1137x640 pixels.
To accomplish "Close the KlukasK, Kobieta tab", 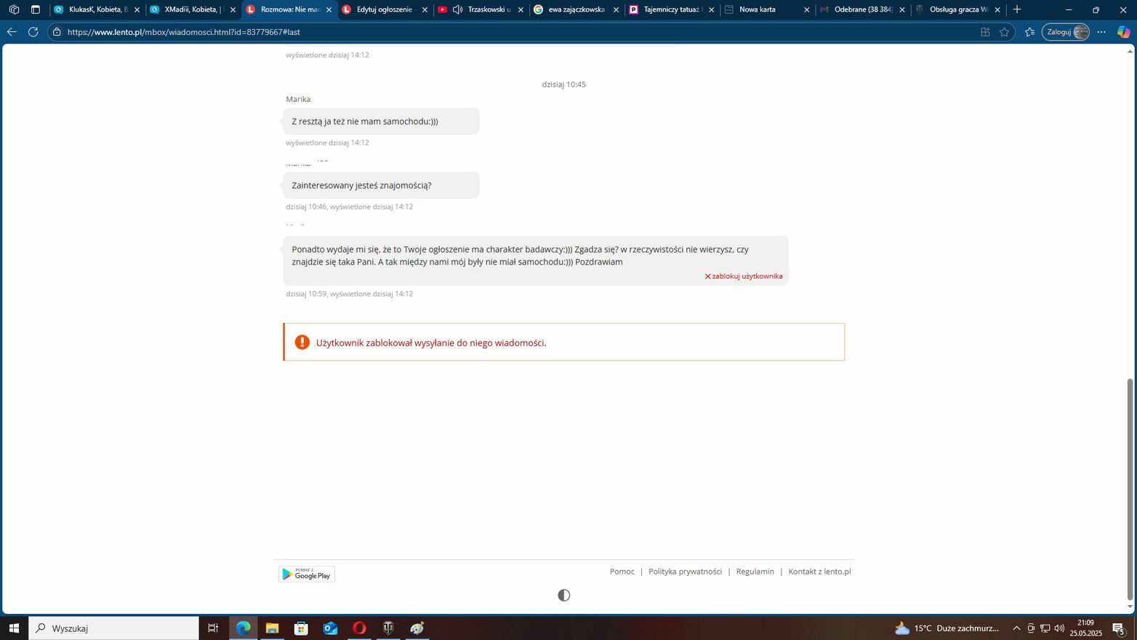I will (137, 9).
